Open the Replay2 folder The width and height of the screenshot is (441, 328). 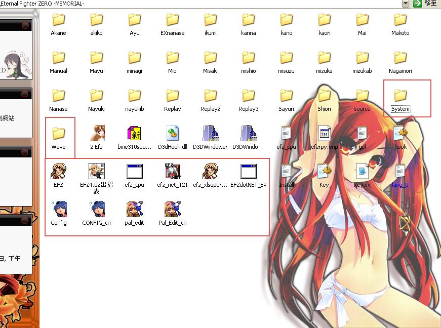click(x=211, y=96)
